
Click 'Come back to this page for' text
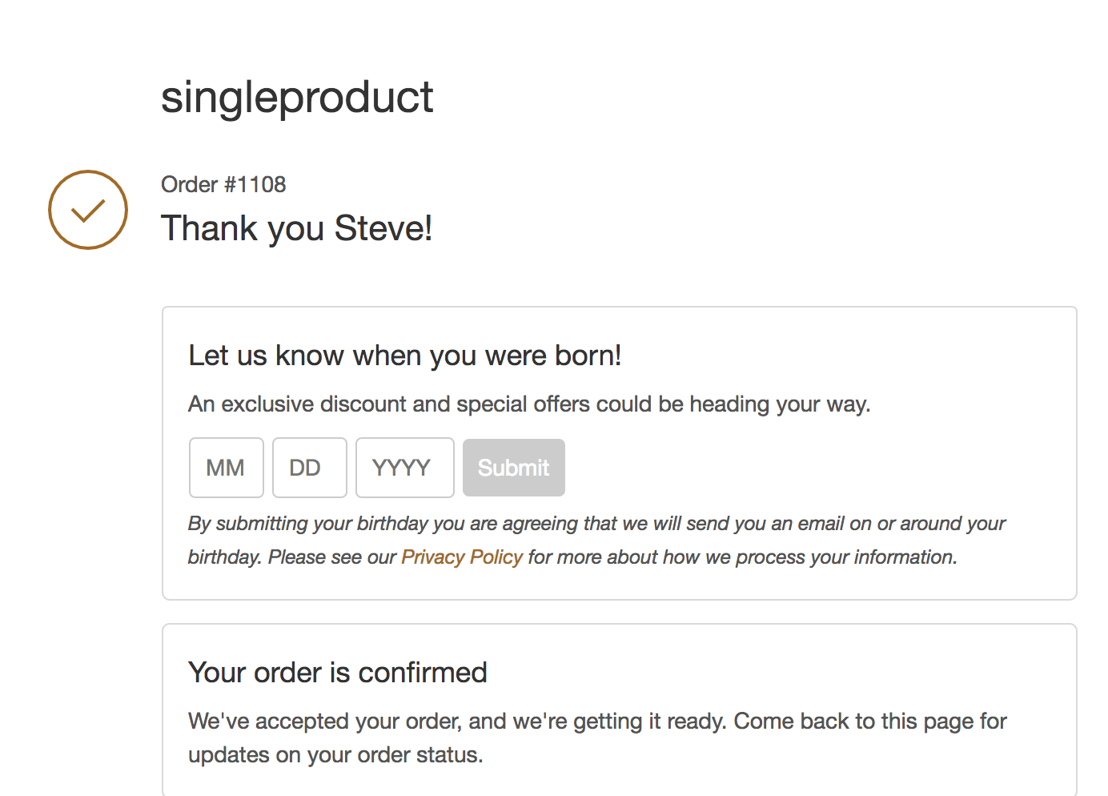tap(870, 722)
